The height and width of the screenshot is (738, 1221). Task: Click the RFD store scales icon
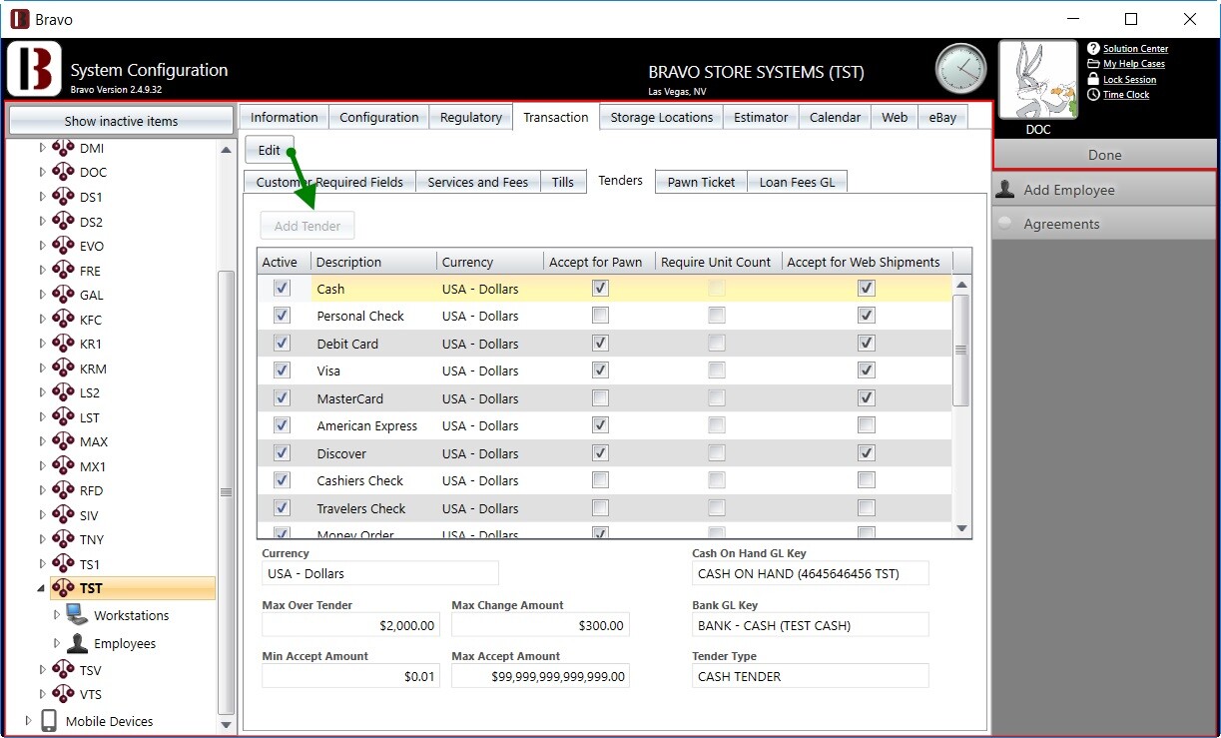pyautogui.click(x=63, y=490)
